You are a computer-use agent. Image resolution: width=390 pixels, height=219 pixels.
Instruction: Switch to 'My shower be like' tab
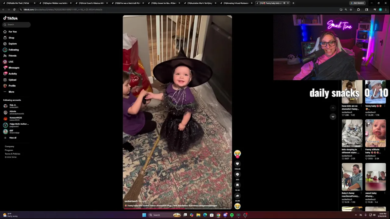coord(164,3)
